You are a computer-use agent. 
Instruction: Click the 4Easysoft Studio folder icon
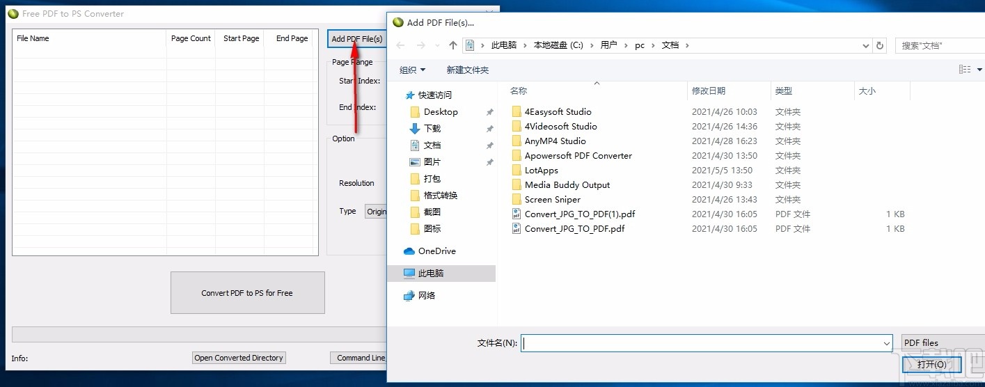click(x=517, y=111)
